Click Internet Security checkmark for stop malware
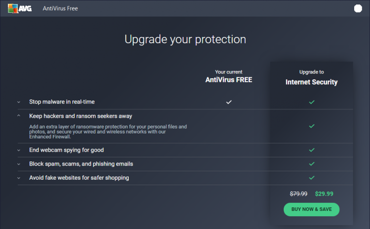The width and height of the screenshot is (370, 229). pos(311,102)
